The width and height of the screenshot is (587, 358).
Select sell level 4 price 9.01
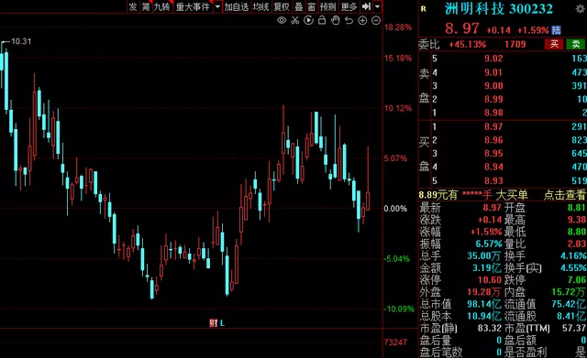pos(493,72)
